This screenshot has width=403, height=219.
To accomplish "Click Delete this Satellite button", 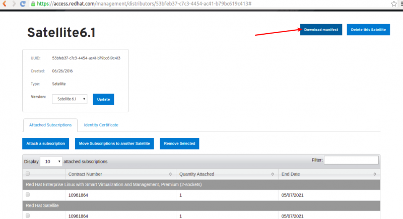I will tap(368, 30).
